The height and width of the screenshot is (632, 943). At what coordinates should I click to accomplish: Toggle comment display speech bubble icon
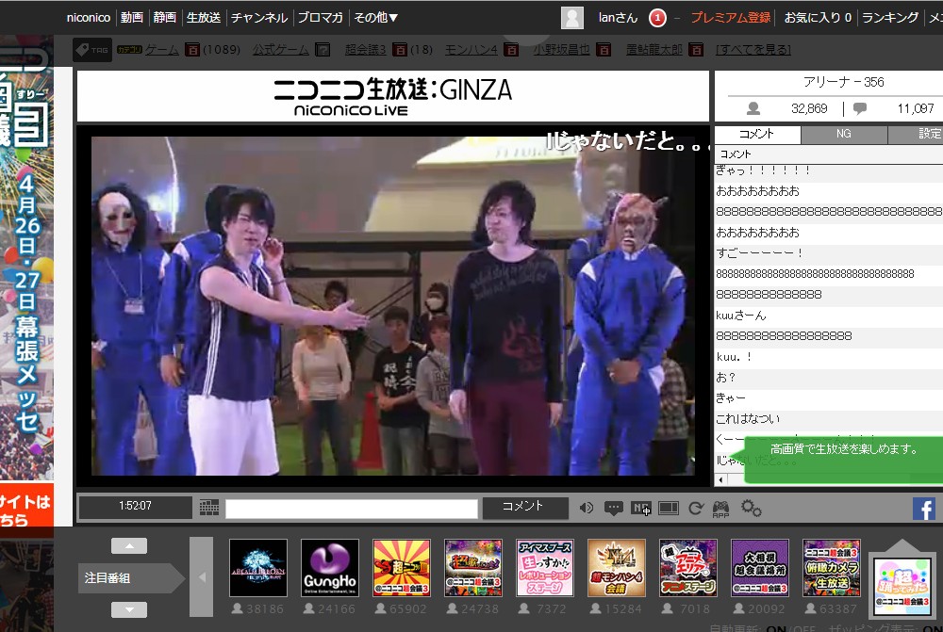point(614,509)
